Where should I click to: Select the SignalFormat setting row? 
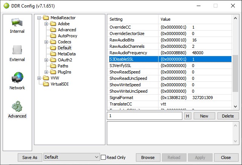[170, 98]
